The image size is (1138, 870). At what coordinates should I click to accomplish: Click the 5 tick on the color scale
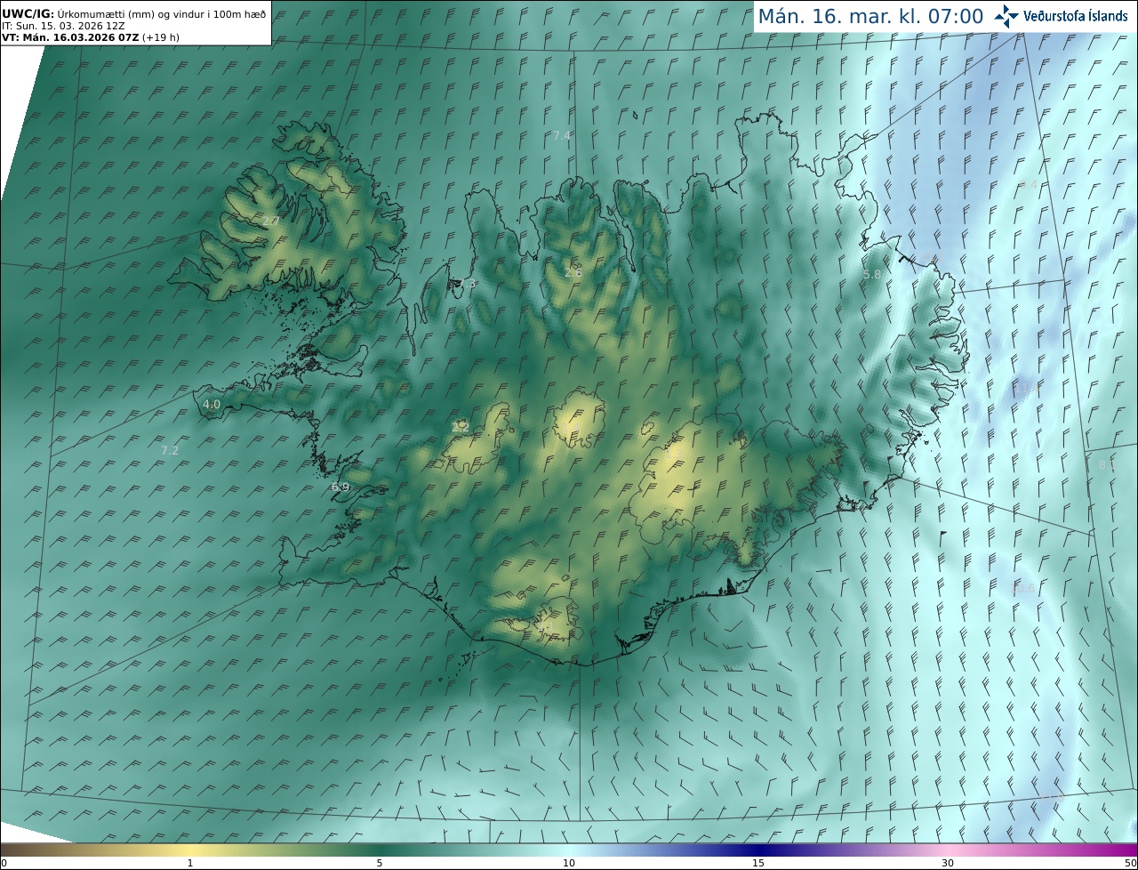[380, 863]
